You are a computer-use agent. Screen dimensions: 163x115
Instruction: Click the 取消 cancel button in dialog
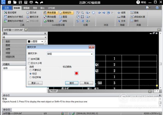pyautogui.click(x=86, y=83)
